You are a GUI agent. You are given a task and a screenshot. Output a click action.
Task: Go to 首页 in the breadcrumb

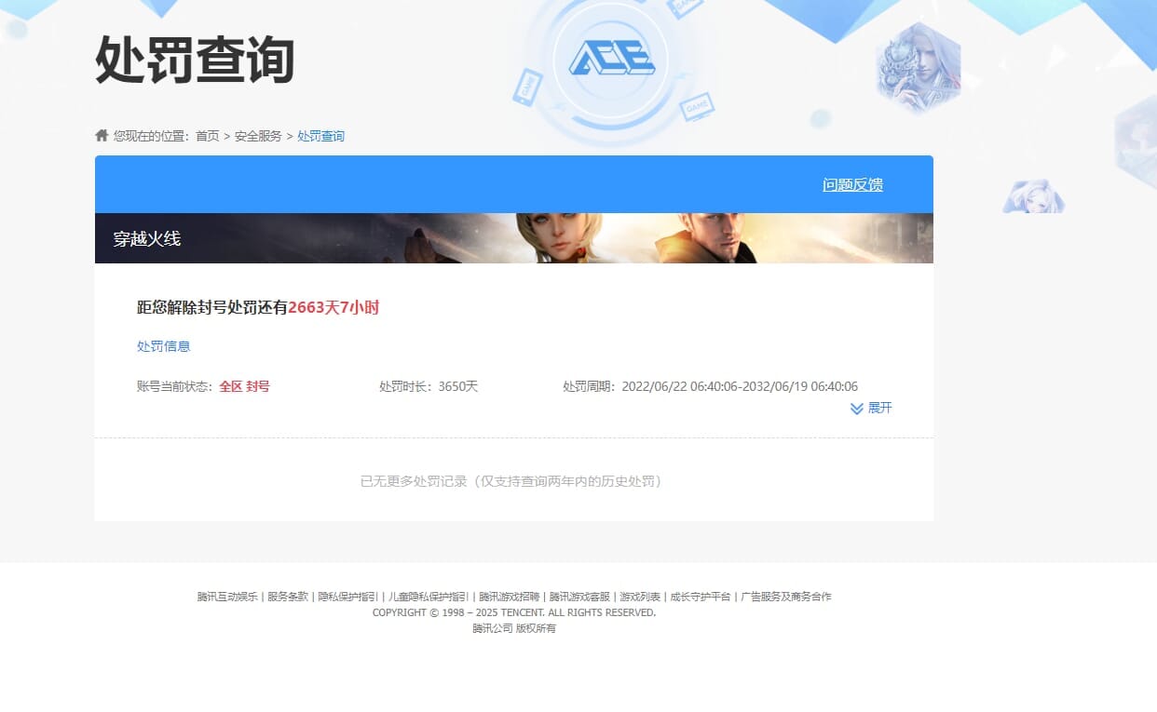[x=207, y=136]
